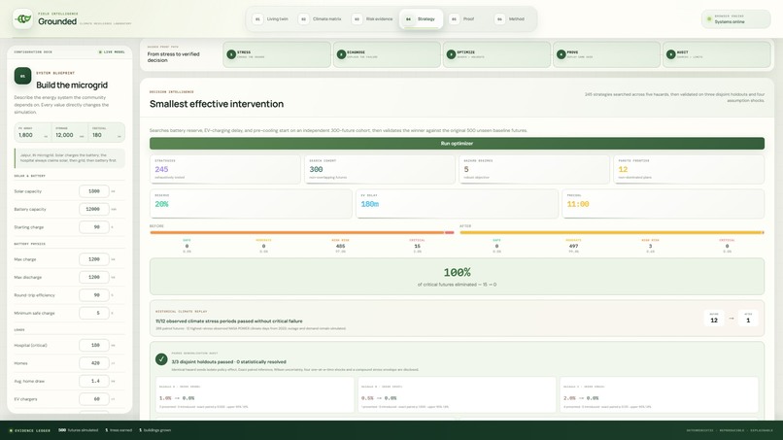The image size is (783, 440).
Task: Click the '11/12 observed climate stress periods' text
Action: [x=229, y=322]
